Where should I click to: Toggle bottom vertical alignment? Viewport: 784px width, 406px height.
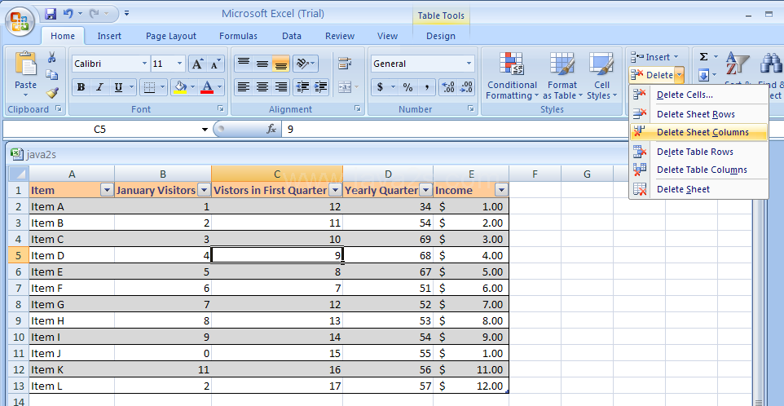click(281, 64)
